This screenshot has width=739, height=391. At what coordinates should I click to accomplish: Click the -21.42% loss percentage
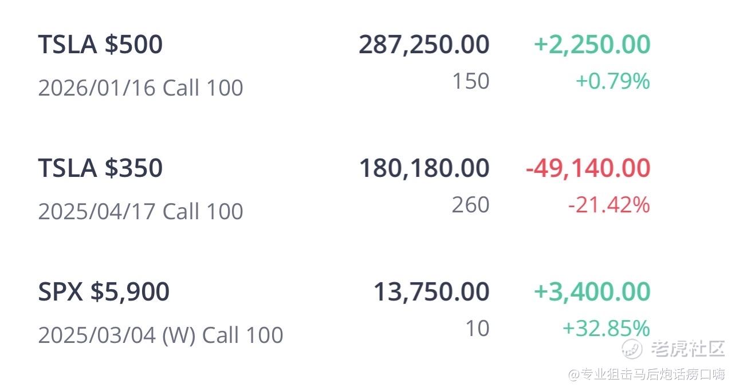point(609,205)
